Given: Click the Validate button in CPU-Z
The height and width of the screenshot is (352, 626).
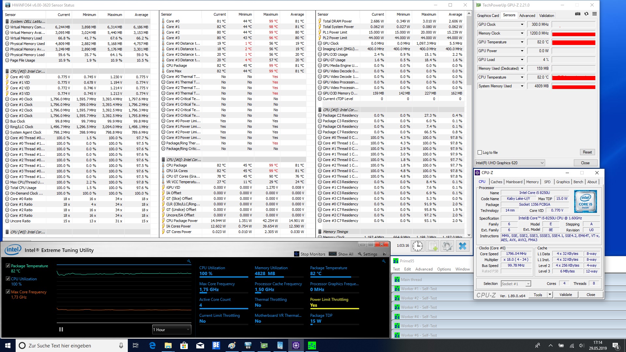Looking at the screenshot, I should 566,295.
